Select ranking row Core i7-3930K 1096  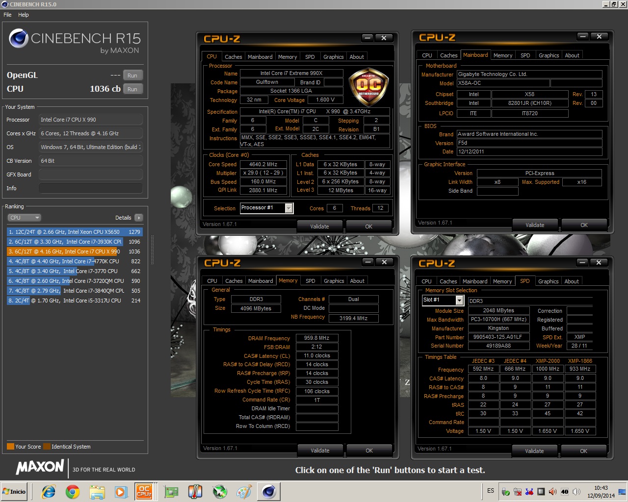point(75,242)
